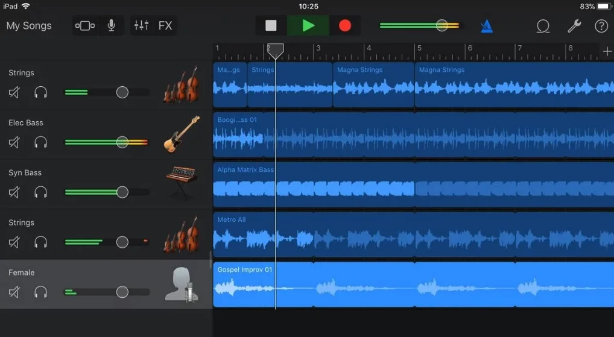The height and width of the screenshot is (337, 614).
Task: Tap the 10:25 clock in status bar
Action: (x=309, y=6)
